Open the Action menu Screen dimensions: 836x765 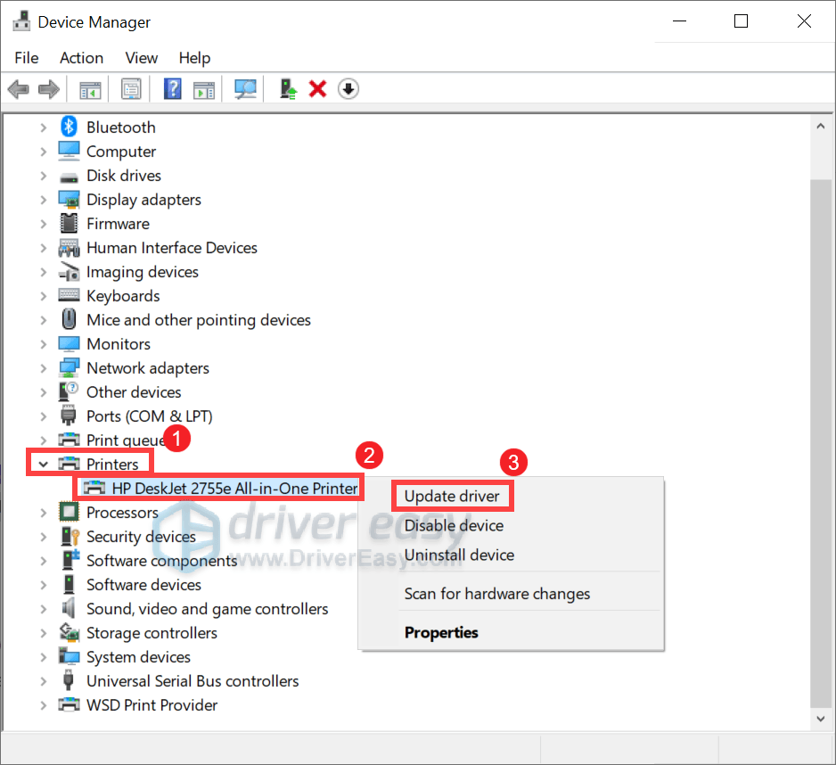coord(81,58)
